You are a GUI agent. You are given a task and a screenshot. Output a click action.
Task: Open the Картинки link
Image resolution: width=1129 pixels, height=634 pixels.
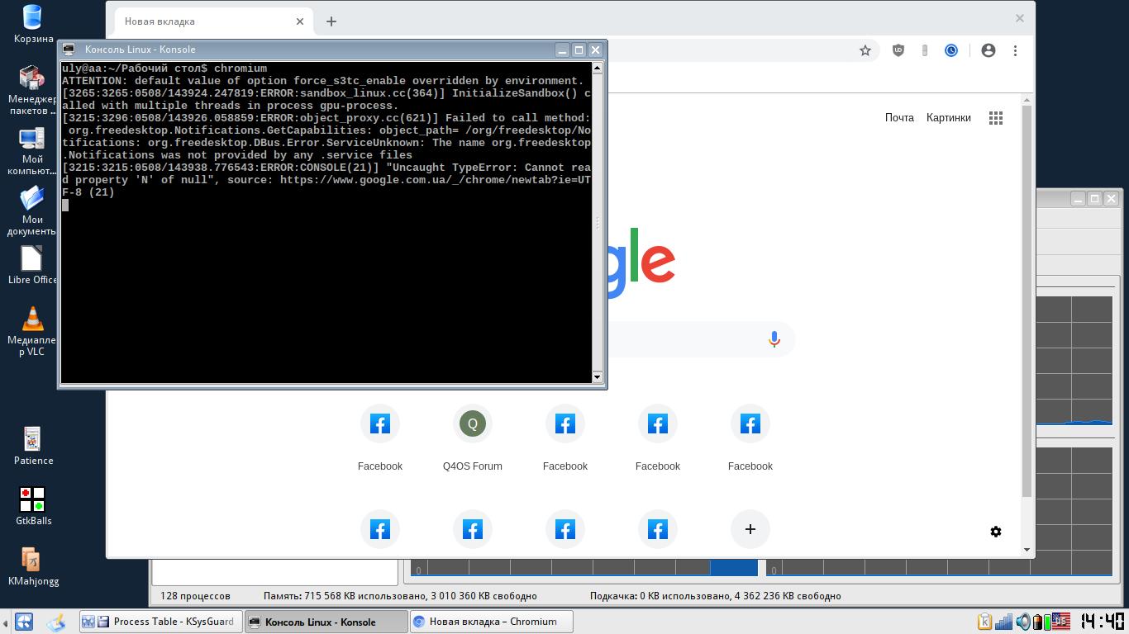click(949, 117)
